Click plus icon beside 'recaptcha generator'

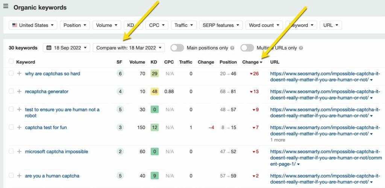pyautogui.click(x=19, y=92)
